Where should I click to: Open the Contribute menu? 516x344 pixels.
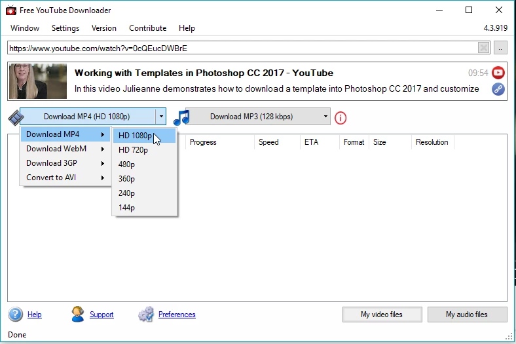click(148, 28)
